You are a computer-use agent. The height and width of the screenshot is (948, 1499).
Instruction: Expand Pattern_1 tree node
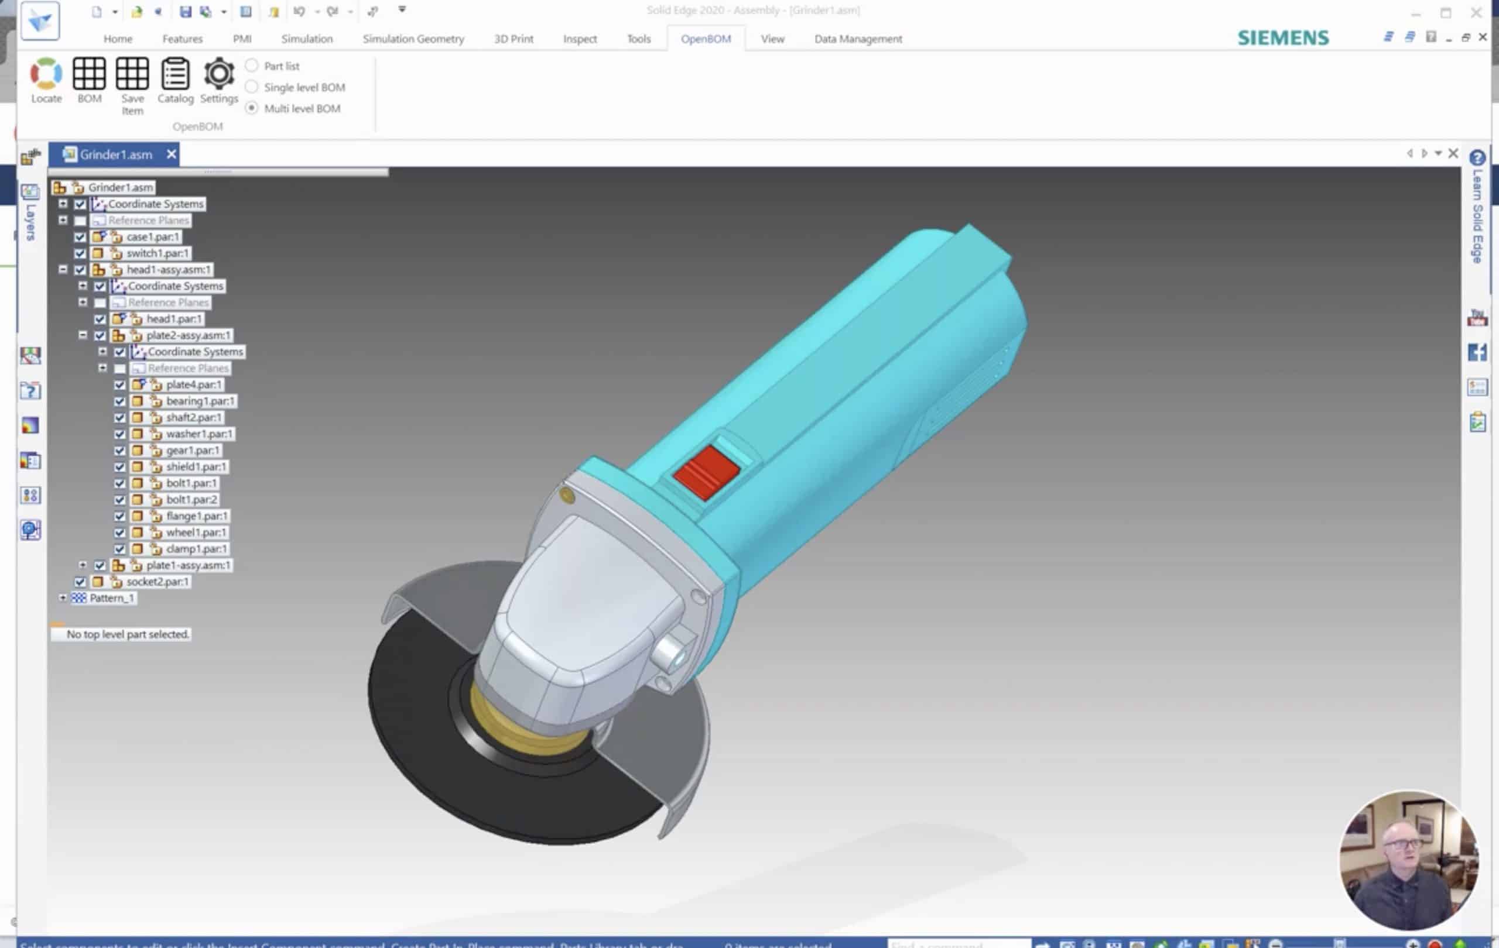[63, 598]
